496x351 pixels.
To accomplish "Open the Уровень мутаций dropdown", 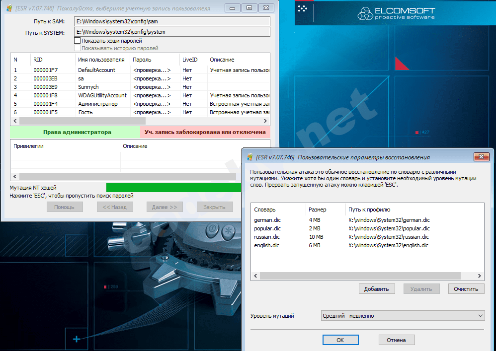I will coord(403,316).
